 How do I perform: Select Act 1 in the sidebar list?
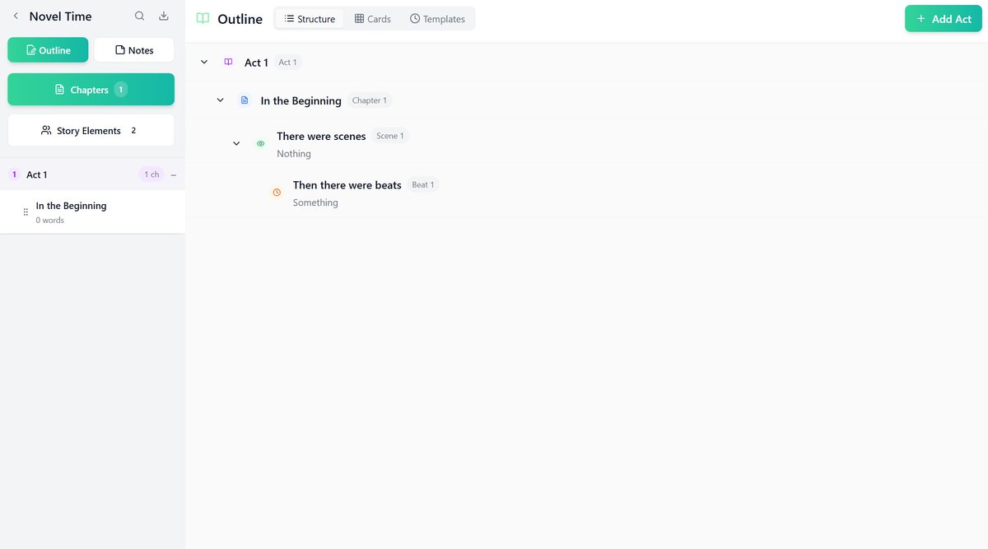[x=92, y=174]
